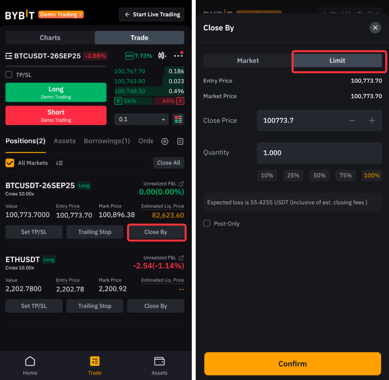Open the candlestick chart icon
389x380 pixels.
(162, 55)
